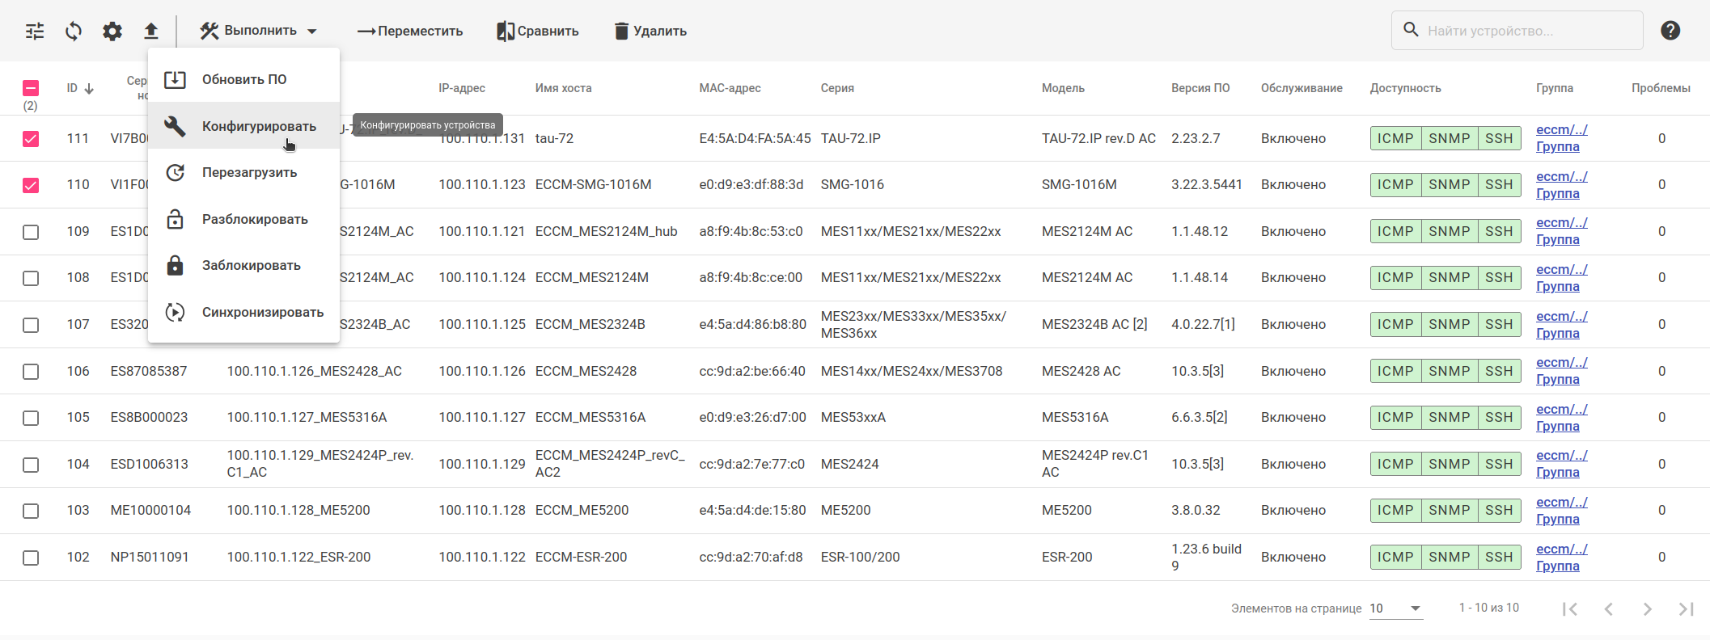
Task: Click the Сравнить button
Action: tap(538, 32)
